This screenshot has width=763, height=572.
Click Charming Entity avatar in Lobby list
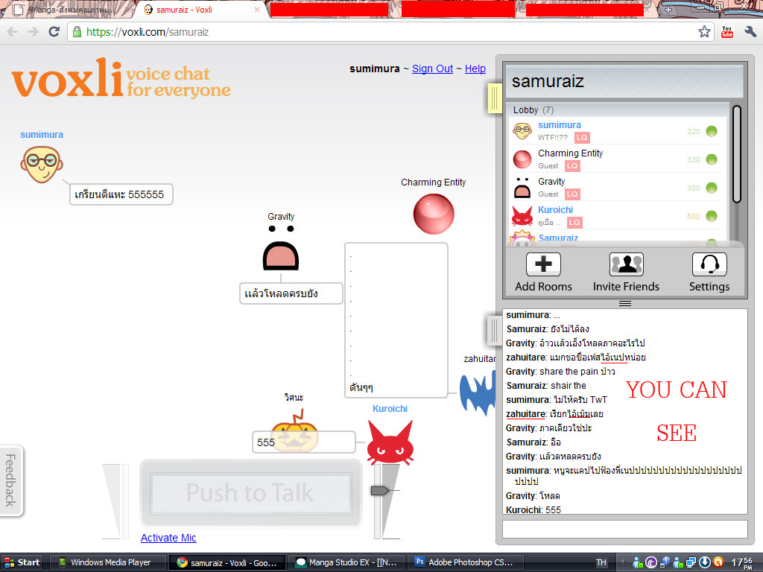pyautogui.click(x=522, y=159)
